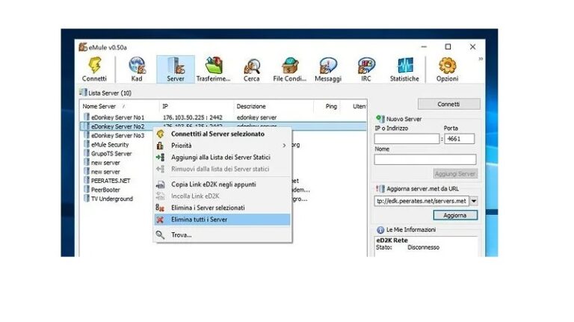
Task: Click the icon beside PEERATES.NET
Action: pyautogui.click(x=87, y=180)
